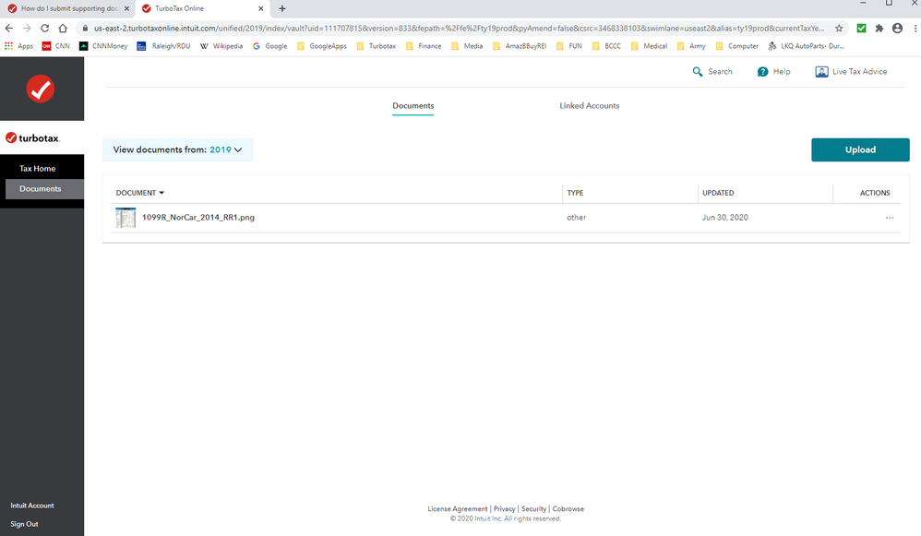Click the green checkmark extension icon
The image size is (921, 536).
pos(861,29)
